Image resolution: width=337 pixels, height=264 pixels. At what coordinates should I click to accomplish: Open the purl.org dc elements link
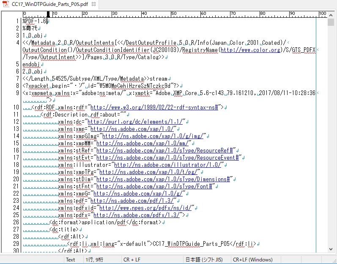(x=135, y=122)
